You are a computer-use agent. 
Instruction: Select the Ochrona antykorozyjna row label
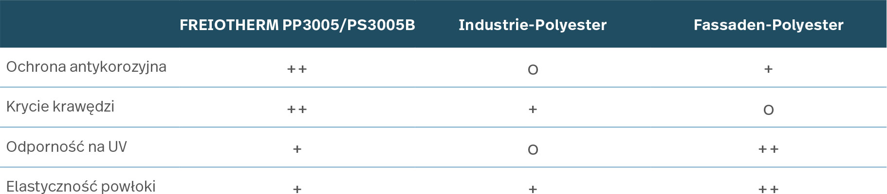pos(86,67)
